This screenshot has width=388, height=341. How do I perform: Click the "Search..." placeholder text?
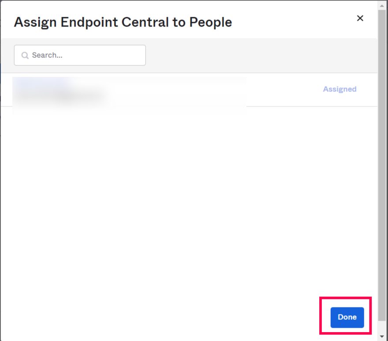(x=47, y=55)
